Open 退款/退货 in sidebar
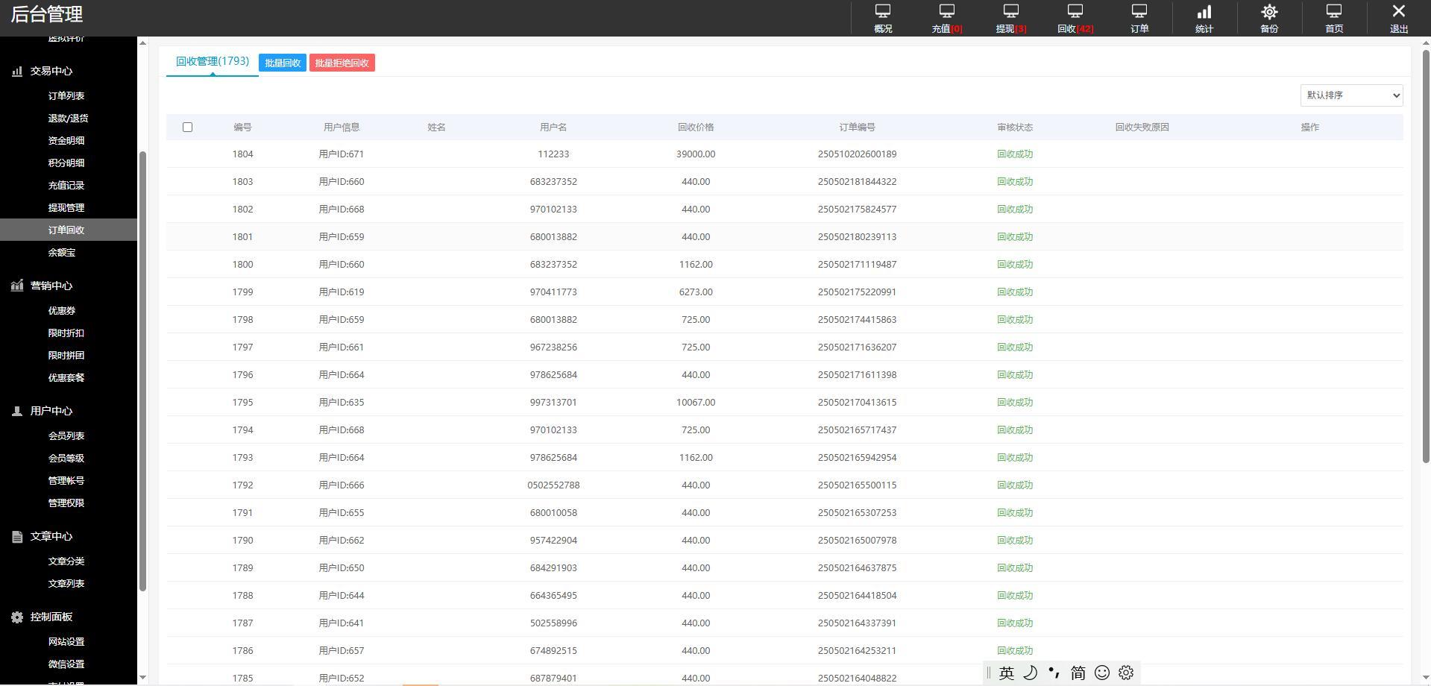The image size is (1431, 686). pyautogui.click(x=69, y=118)
